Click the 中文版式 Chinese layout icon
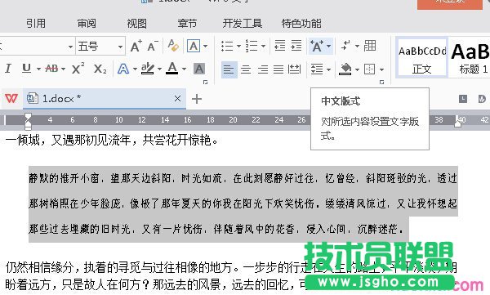 click(x=316, y=46)
